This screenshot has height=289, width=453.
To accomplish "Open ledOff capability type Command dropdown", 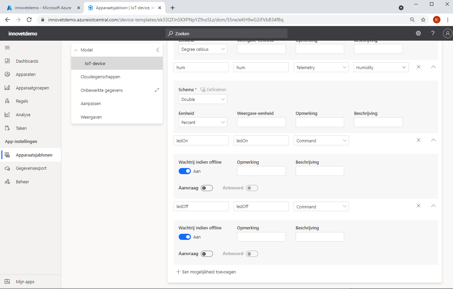I will 321,206.
